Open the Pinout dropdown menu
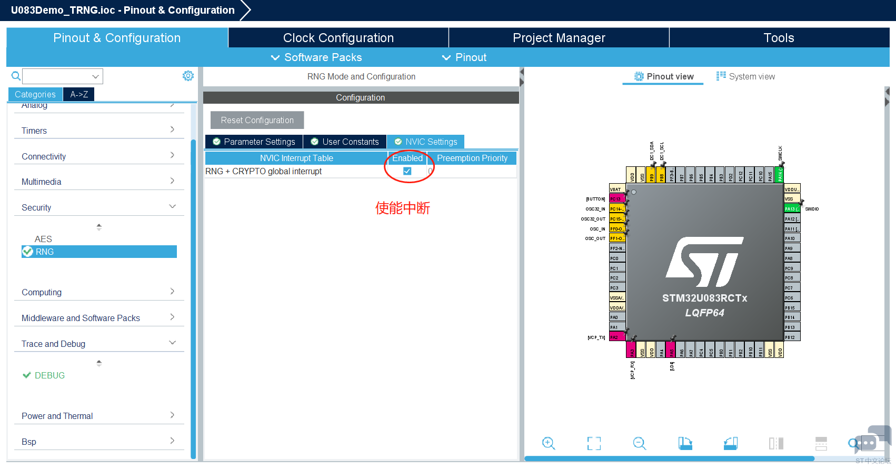This screenshot has height=469, width=896. 464,57
